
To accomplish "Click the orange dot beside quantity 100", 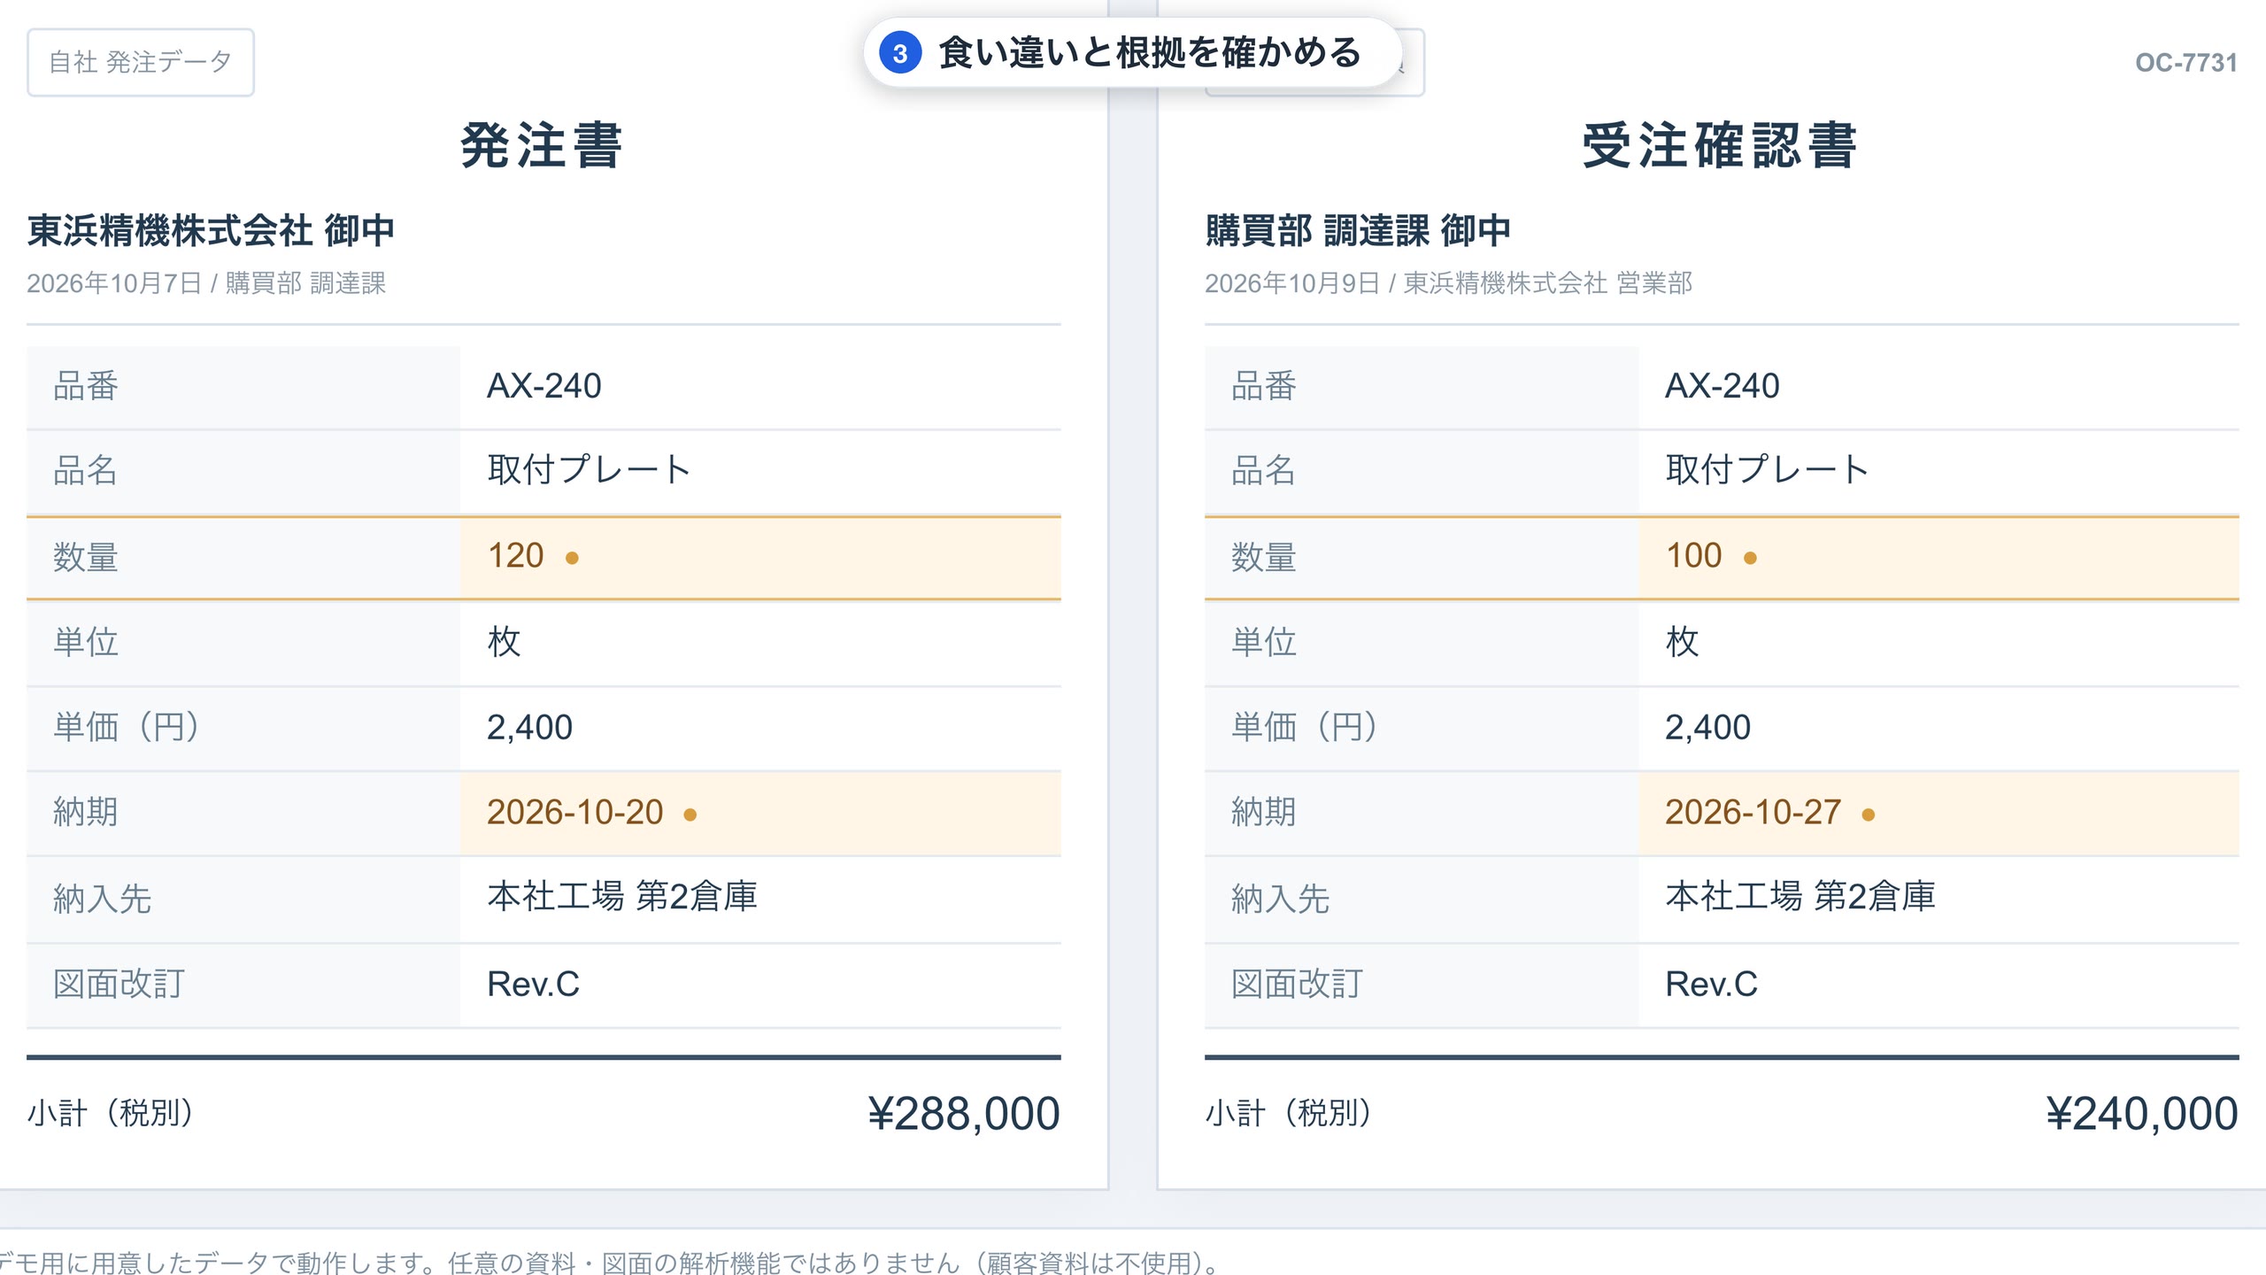I will click(1750, 558).
